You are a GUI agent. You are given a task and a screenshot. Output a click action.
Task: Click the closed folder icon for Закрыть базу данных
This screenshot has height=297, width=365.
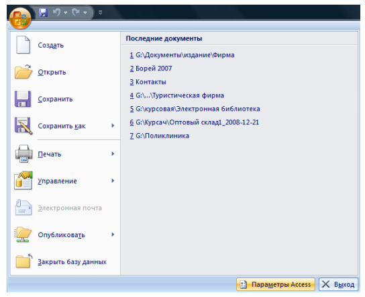point(23,261)
